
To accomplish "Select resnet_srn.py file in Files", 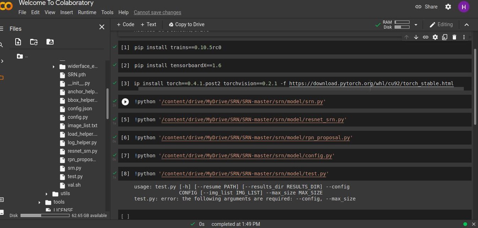I will click(x=82, y=151).
